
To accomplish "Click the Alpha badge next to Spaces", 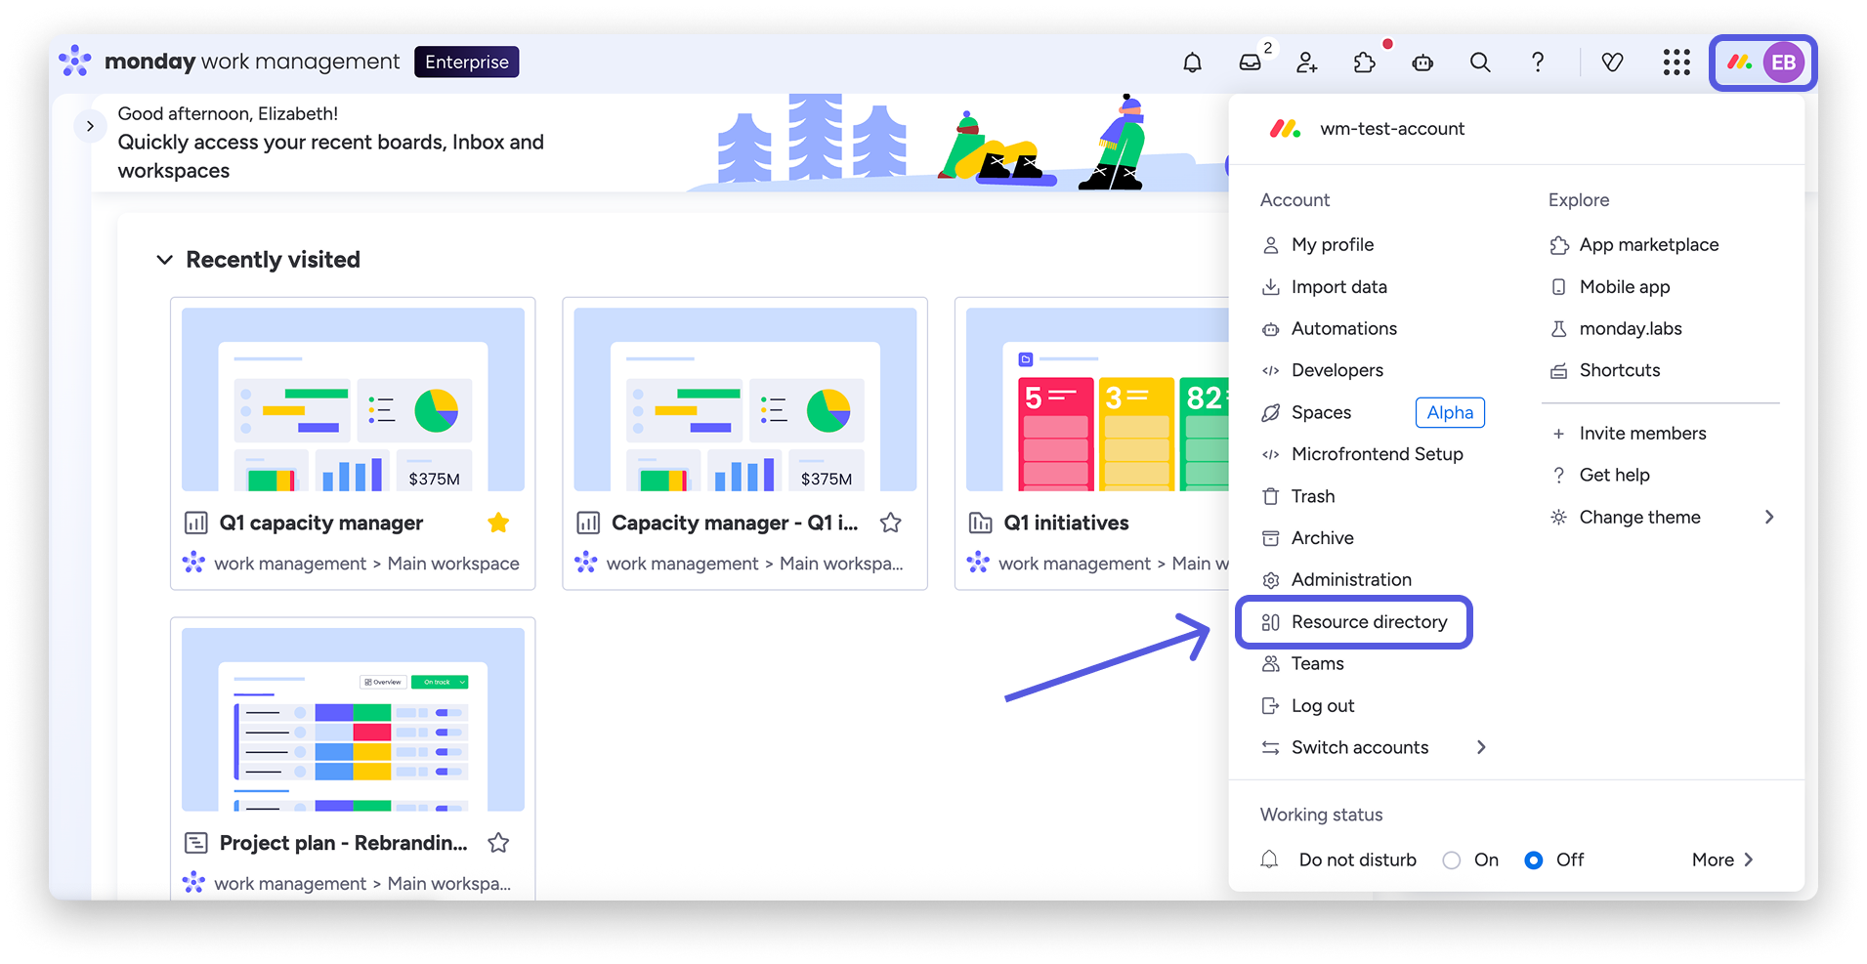I will tap(1450, 413).
